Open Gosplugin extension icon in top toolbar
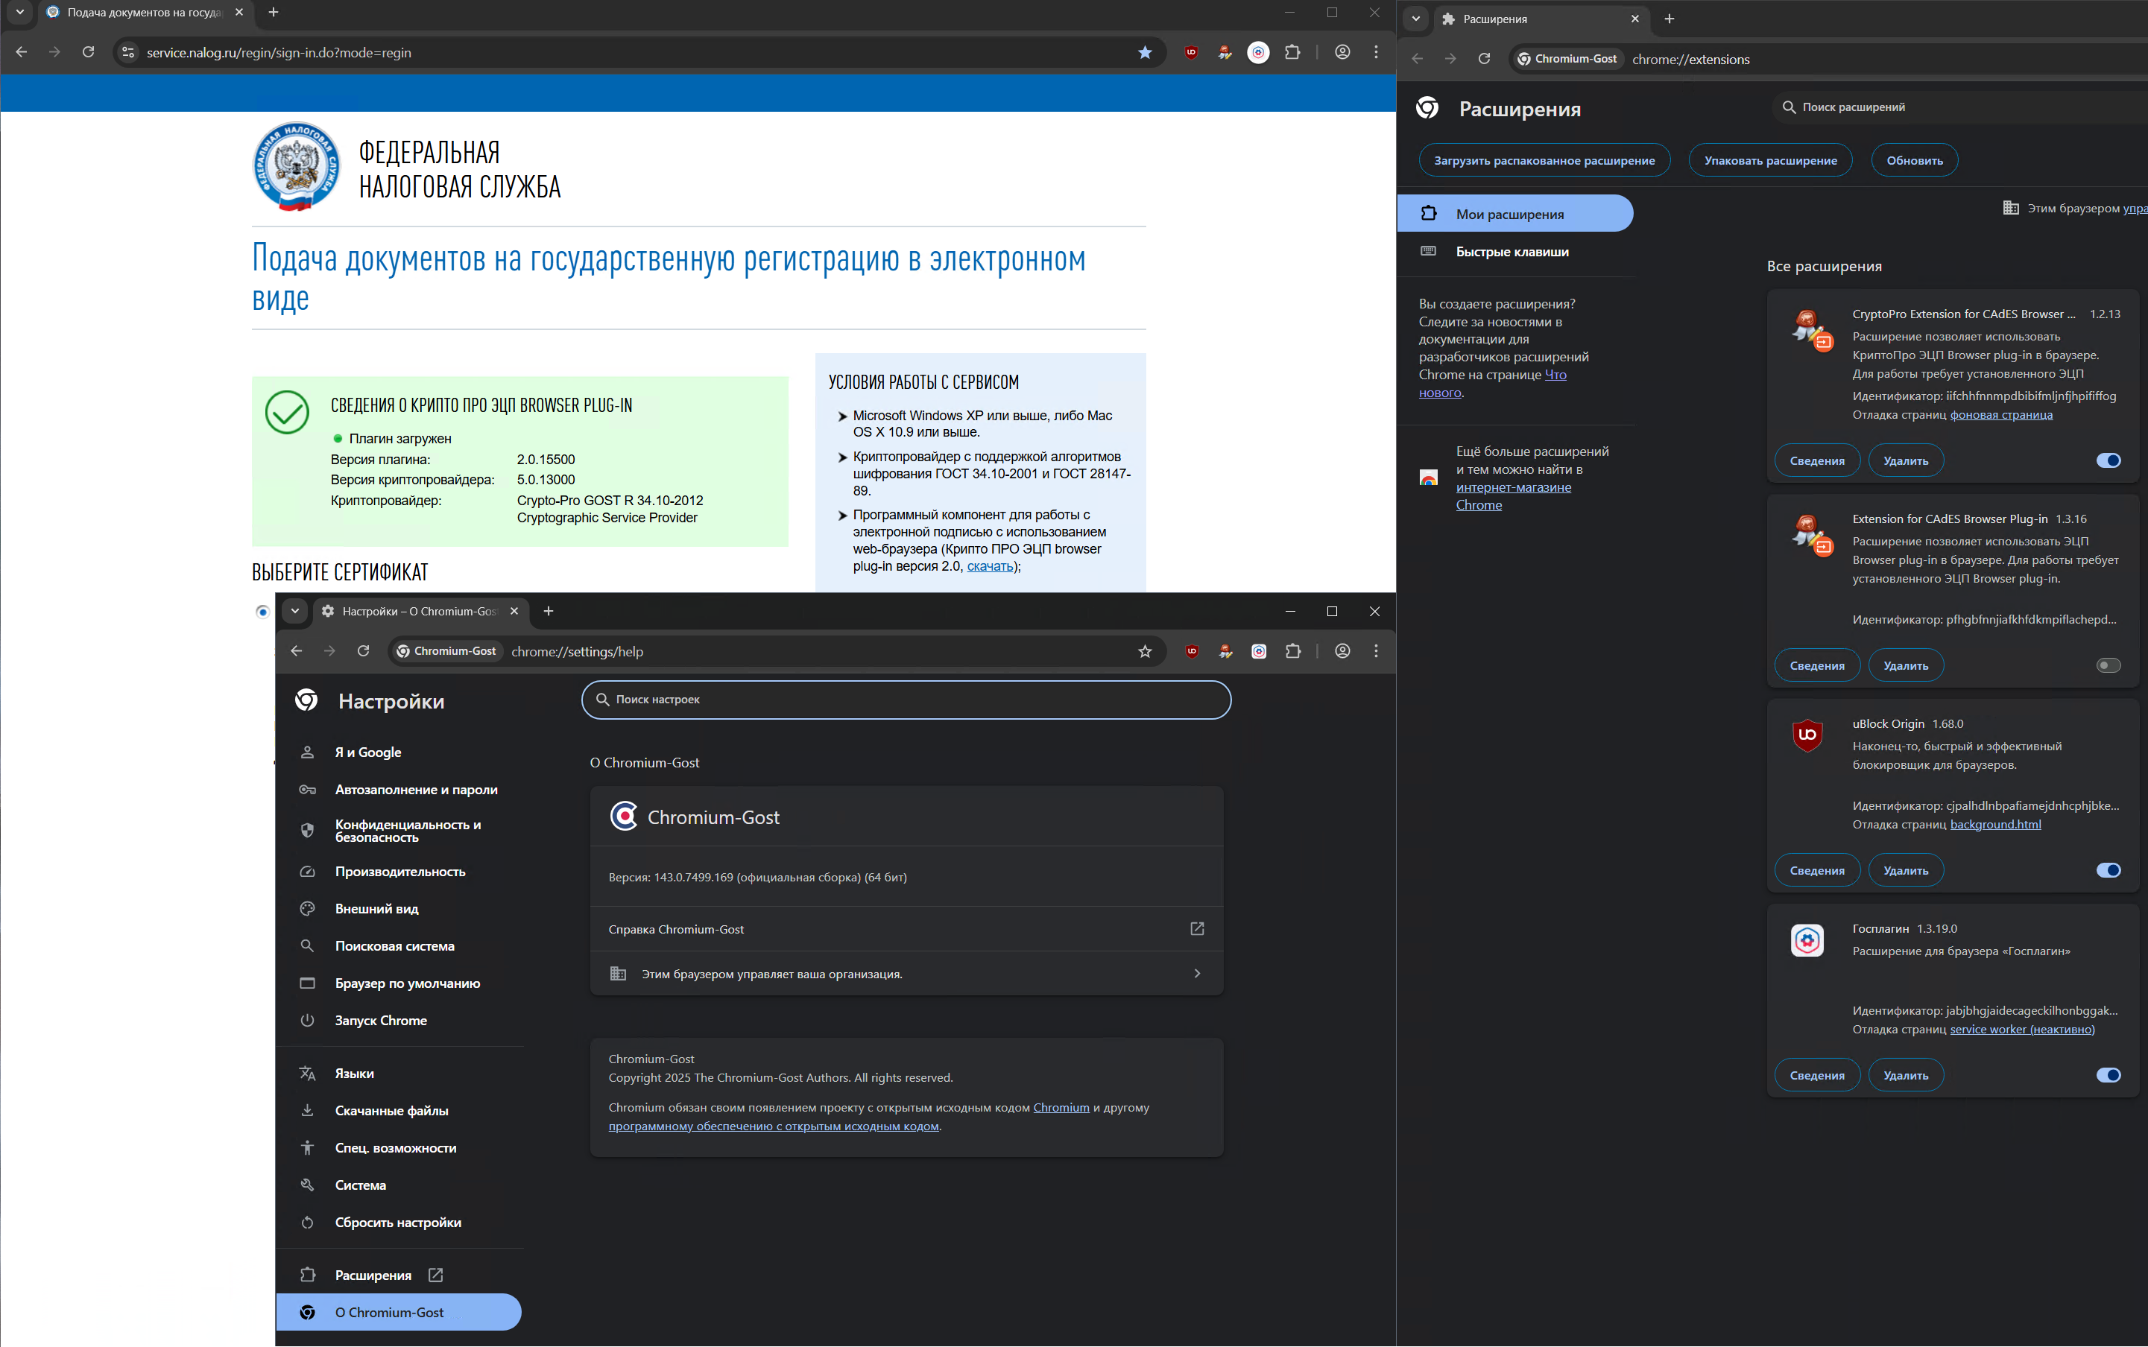 pos(1257,53)
